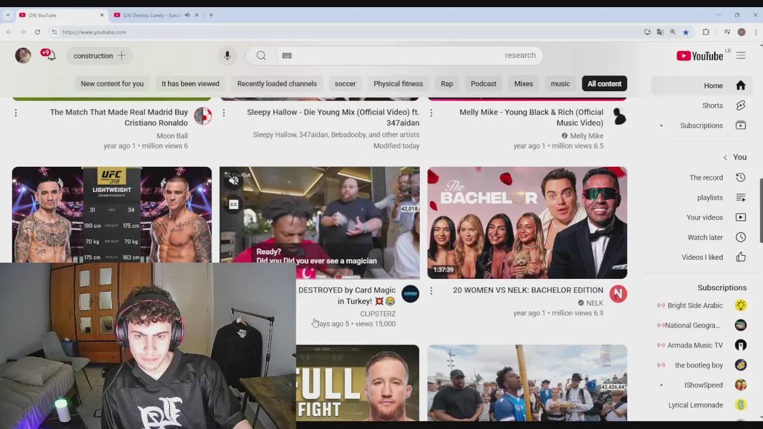
Task: Open the playlists icon
Action: tap(741, 197)
